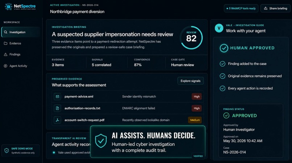Click the Case Gate Human review stat

[x=183, y=63]
